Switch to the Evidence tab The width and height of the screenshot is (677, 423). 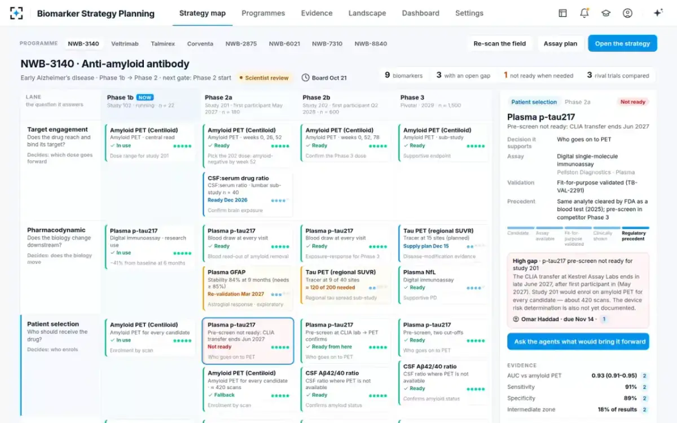pyautogui.click(x=316, y=13)
